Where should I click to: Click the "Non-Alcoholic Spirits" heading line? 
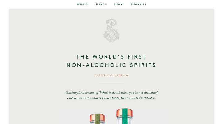tap(111, 65)
